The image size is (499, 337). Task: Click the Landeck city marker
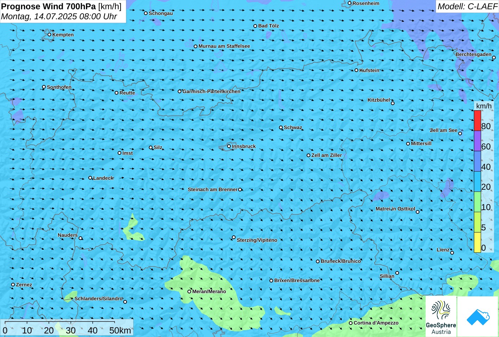click(90, 178)
